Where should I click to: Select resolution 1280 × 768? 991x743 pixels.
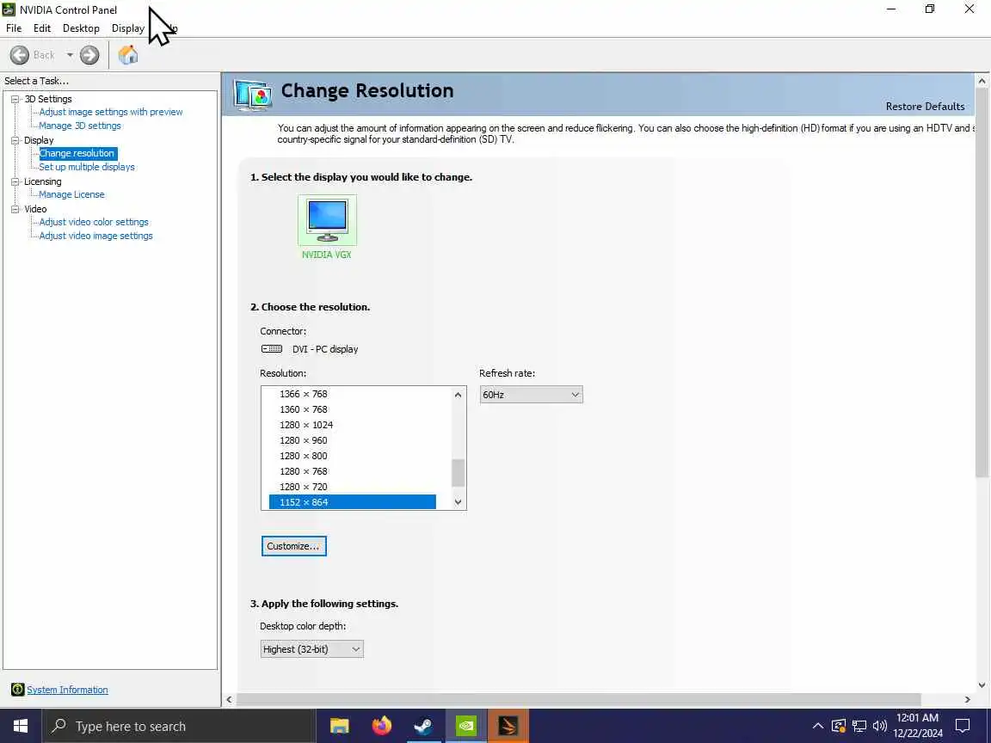point(352,471)
